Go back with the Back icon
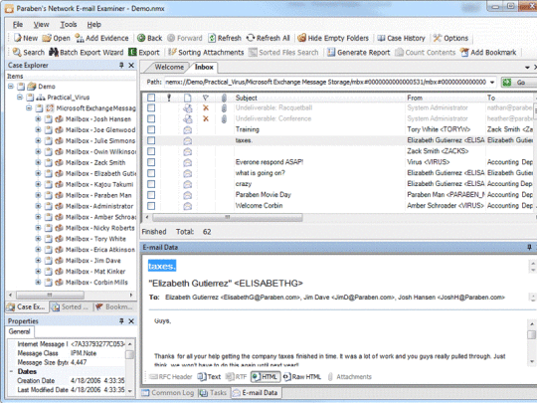537x403 pixels. pyautogui.click(x=141, y=38)
